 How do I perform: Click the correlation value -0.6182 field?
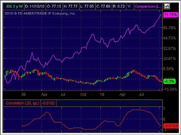coord(48,103)
